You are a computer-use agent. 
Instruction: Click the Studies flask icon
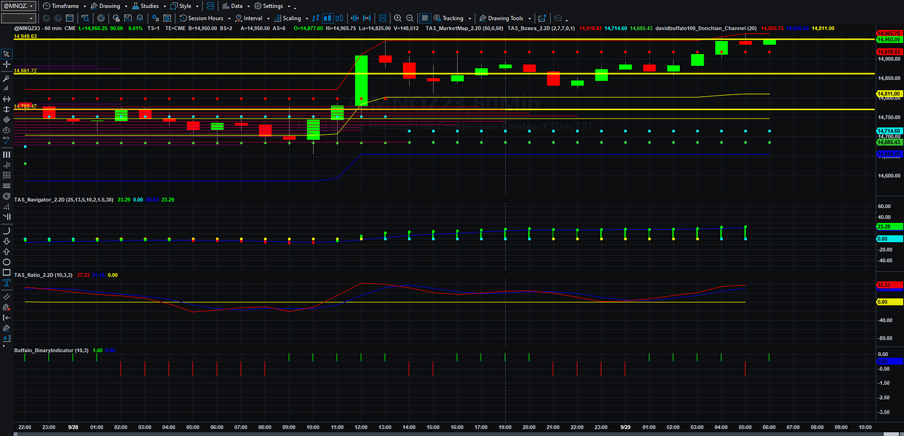tap(135, 6)
